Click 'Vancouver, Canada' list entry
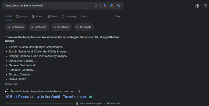The image size is (209, 106). coord(23,61)
